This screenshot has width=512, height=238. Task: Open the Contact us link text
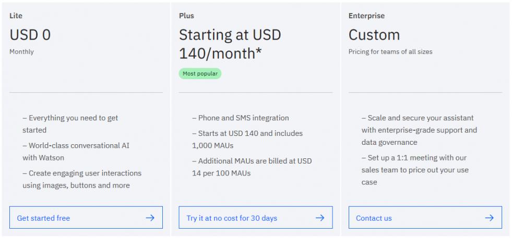374,218
